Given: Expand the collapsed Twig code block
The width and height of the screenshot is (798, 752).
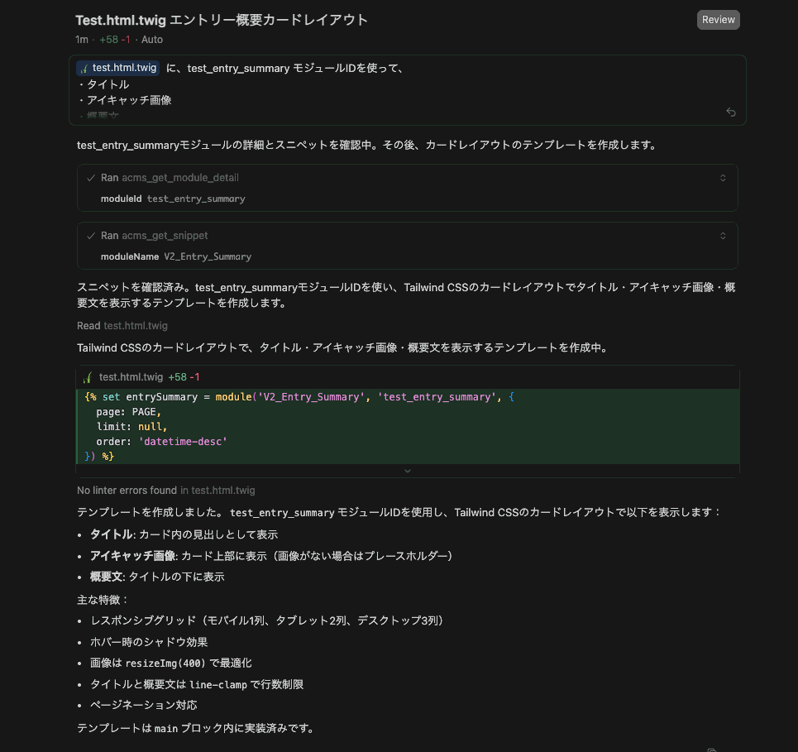Looking at the screenshot, I should (407, 470).
